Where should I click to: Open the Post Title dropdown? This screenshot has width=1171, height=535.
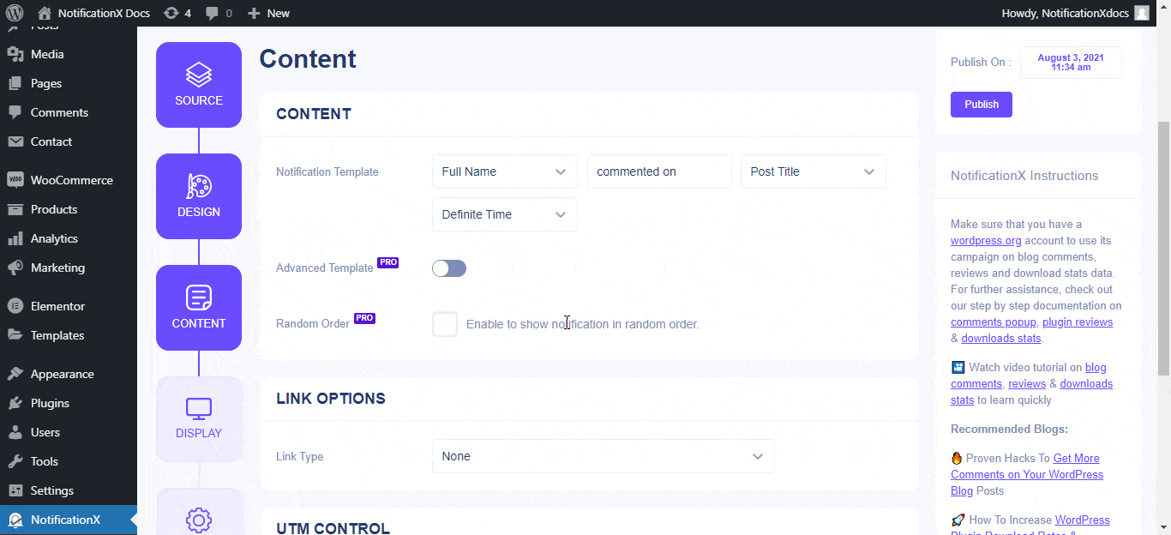814,171
